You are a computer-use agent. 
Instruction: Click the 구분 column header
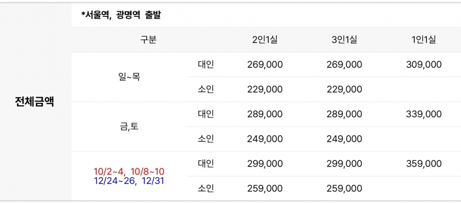pyautogui.click(x=148, y=40)
